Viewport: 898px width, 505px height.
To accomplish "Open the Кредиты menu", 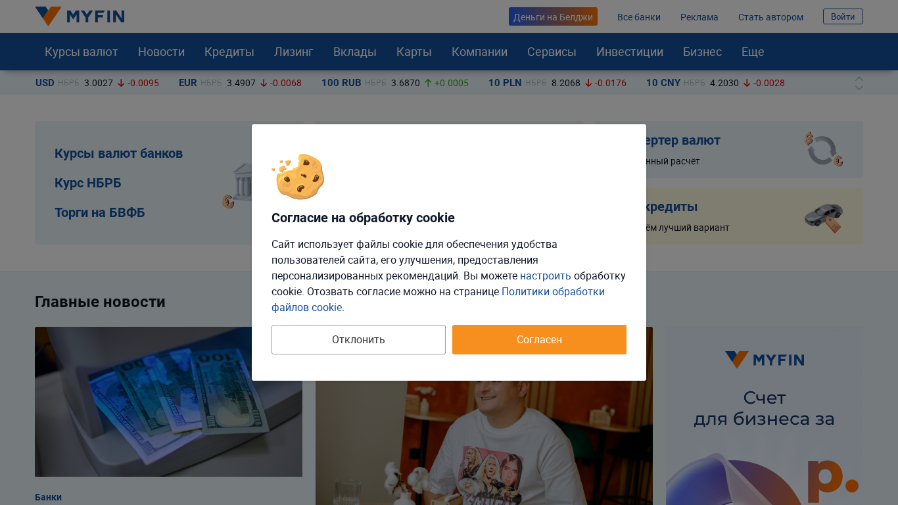I will click(x=229, y=52).
